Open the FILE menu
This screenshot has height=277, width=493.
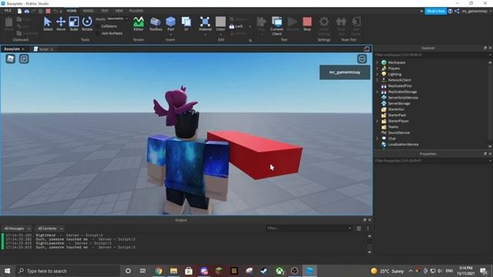click(8, 11)
